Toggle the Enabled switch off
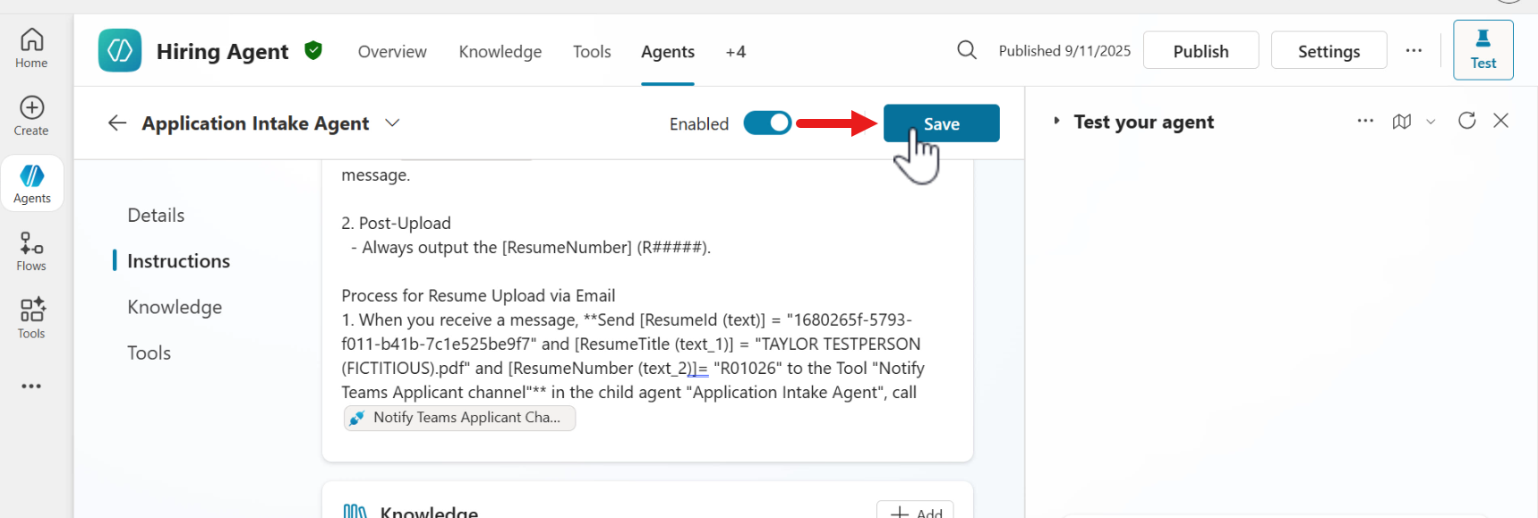The image size is (1538, 518). click(x=767, y=123)
